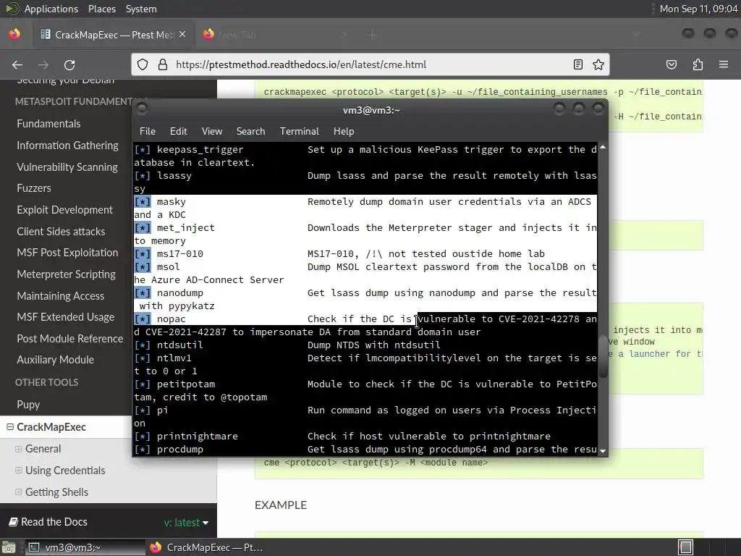Click the padlock site security icon
Screen dimensions: 741x556
click(163, 64)
